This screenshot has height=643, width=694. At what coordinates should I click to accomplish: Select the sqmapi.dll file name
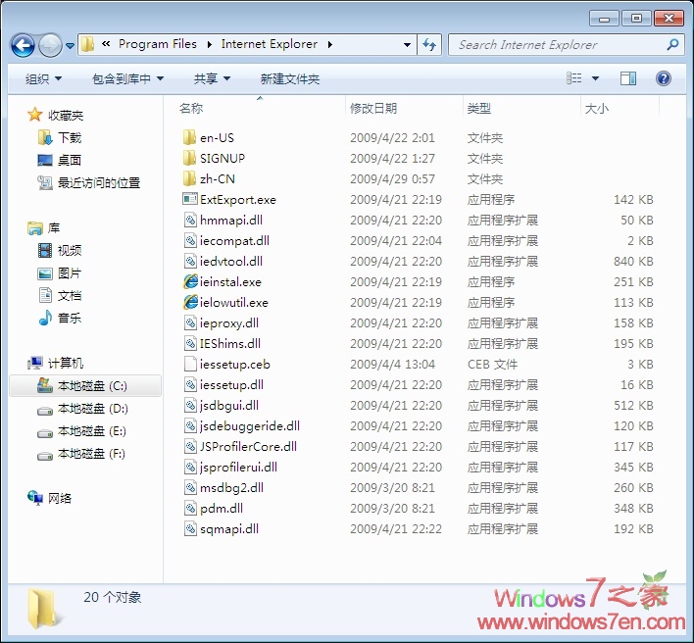click(x=229, y=529)
